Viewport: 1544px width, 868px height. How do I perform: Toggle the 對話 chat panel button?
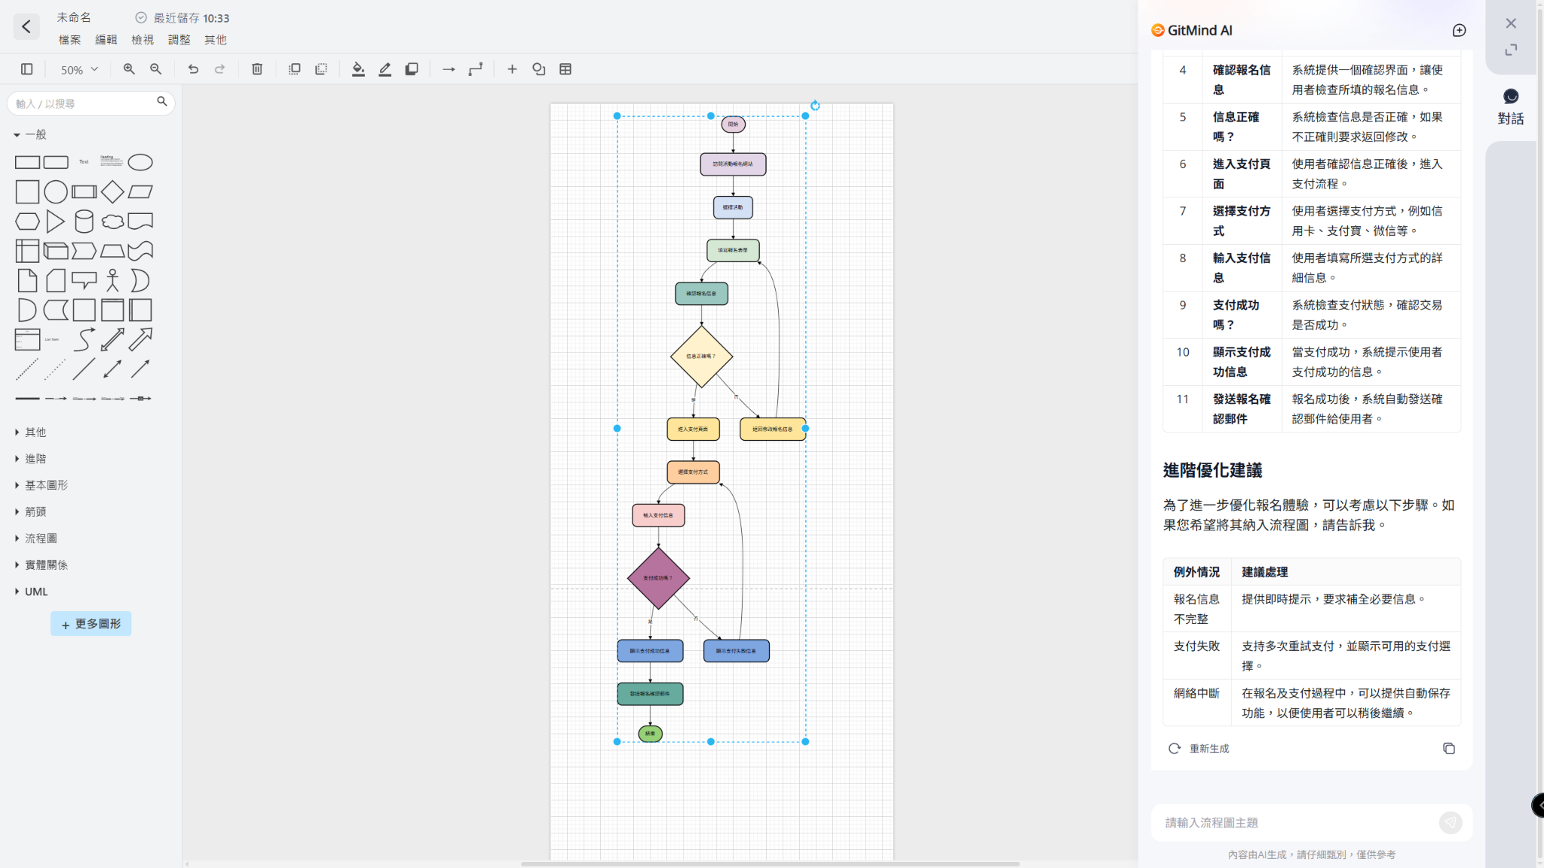click(x=1510, y=106)
